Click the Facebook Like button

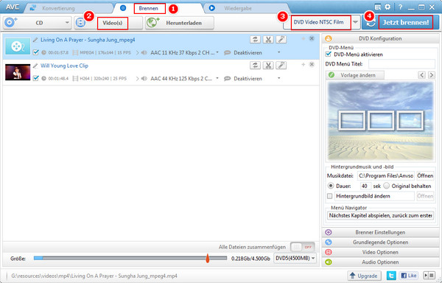tap(408, 276)
